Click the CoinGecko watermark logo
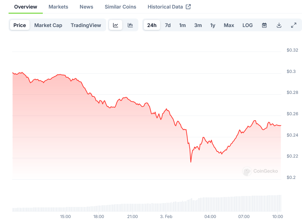 [260, 171]
